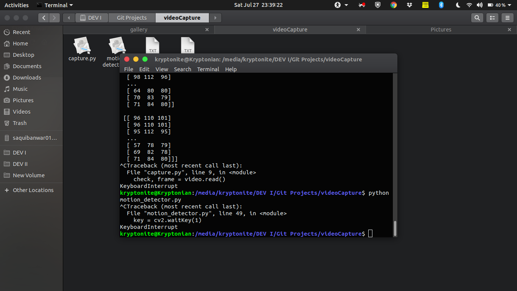
Task: Select Downloads in the sidebar
Action: point(27,78)
